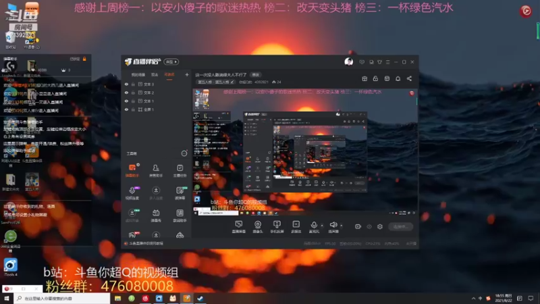
Task: Open the Windows Start button
Action: point(7,298)
